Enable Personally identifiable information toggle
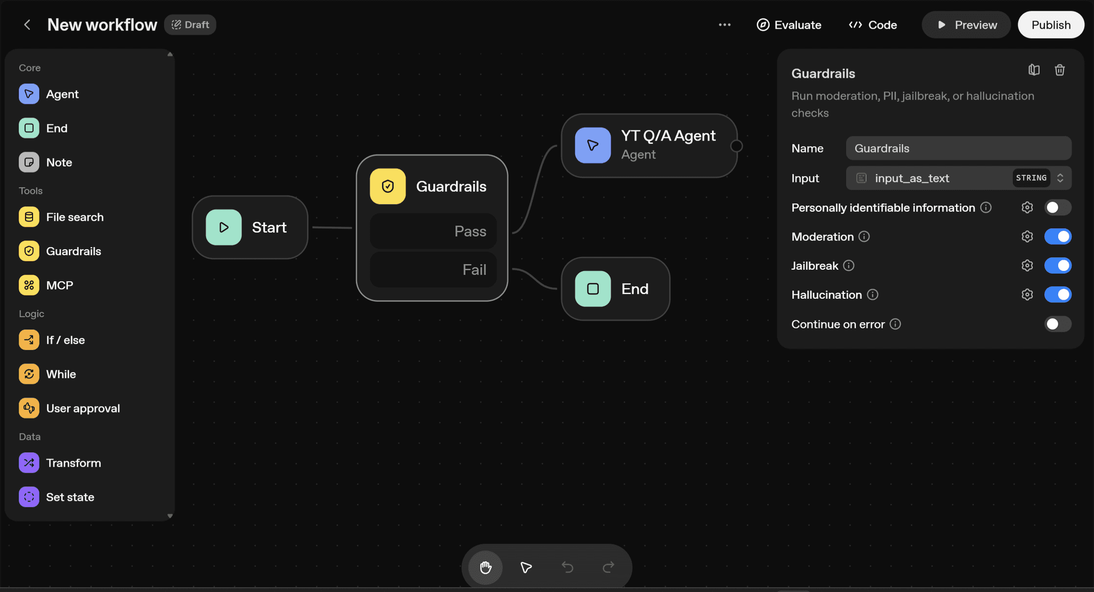The height and width of the screenshot is (592, 1094). click(x=1057, y=208)
